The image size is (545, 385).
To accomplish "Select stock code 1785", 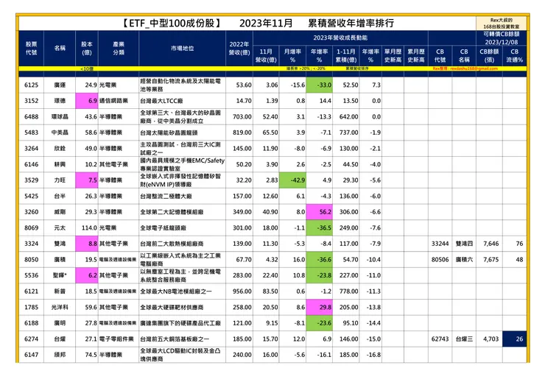I will (x=31, y=307).
